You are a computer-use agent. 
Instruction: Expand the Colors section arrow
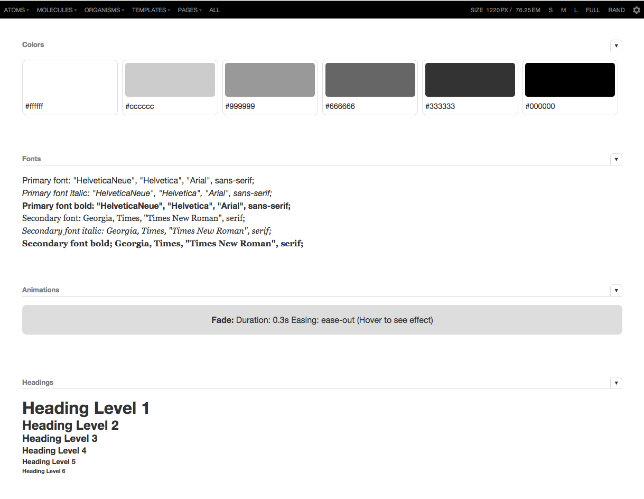(616, 45)
